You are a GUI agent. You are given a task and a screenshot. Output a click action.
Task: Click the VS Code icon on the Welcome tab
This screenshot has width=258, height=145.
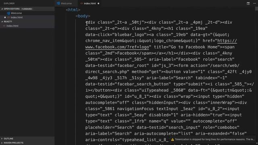pos(58,3)
